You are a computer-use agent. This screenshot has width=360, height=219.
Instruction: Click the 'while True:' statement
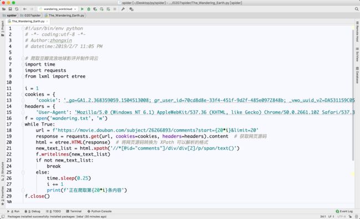tap(40, 124)
